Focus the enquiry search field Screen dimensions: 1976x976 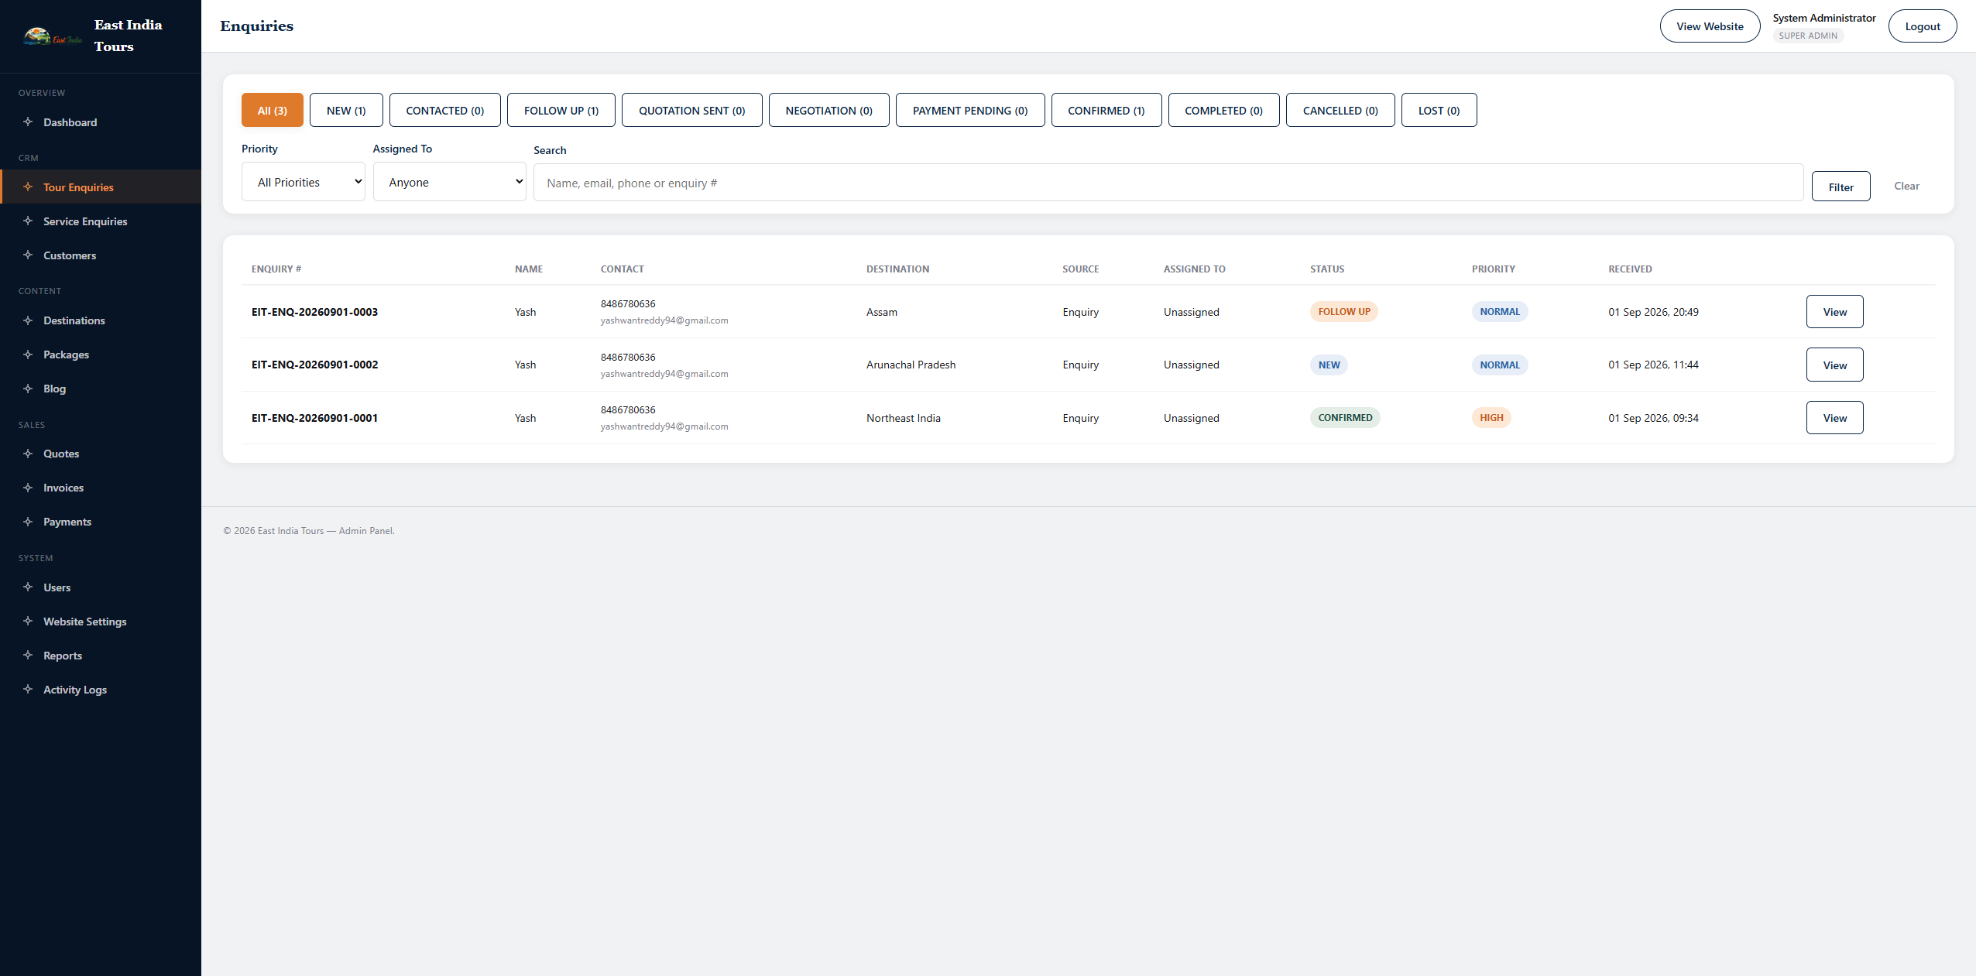1168,183
